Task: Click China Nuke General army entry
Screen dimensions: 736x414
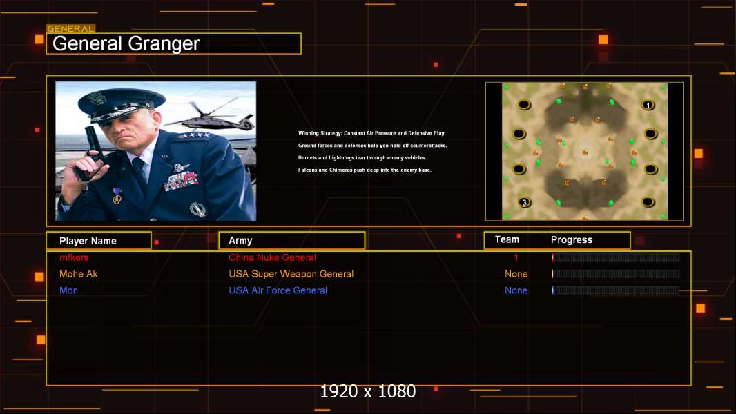Action: 272,257
